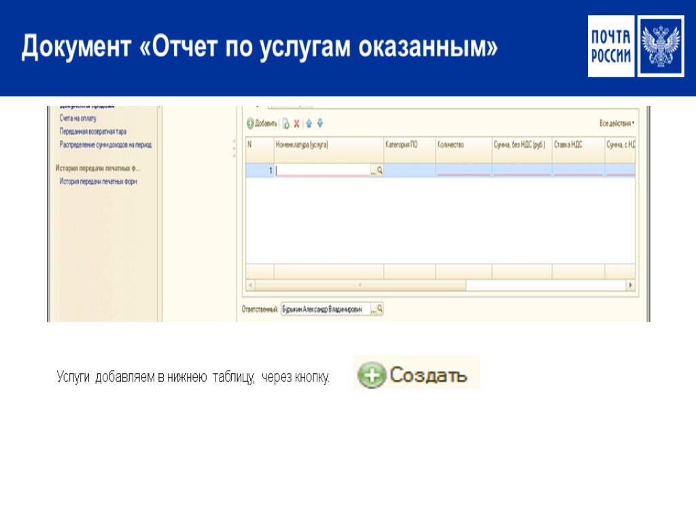The image size is (696, 522).
Task: Click the Ставка НДС cell in row 1
Action: tap(578, 171)
